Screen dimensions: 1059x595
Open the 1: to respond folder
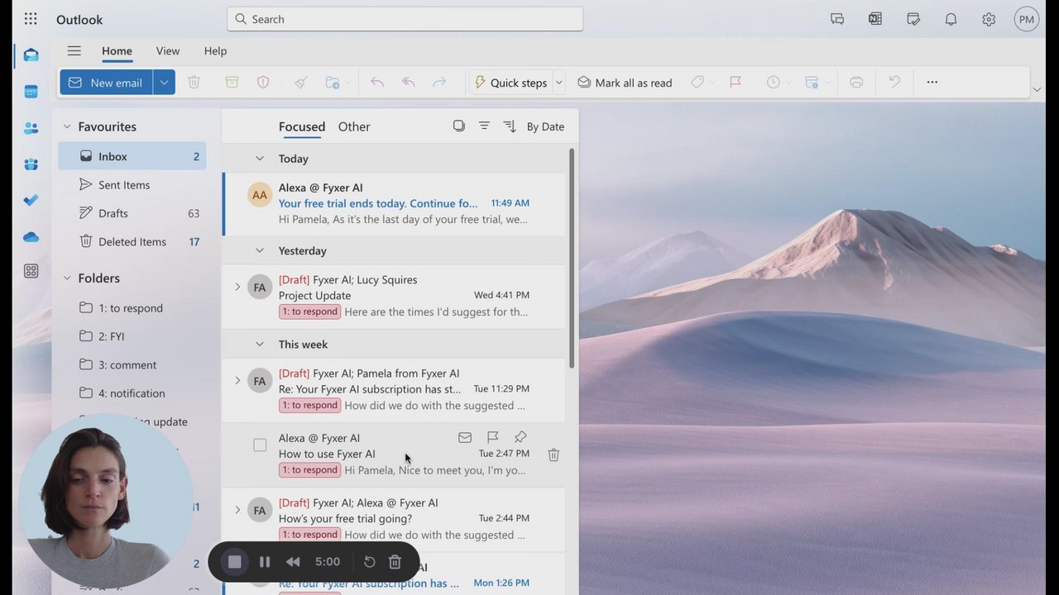coord(132,308)
